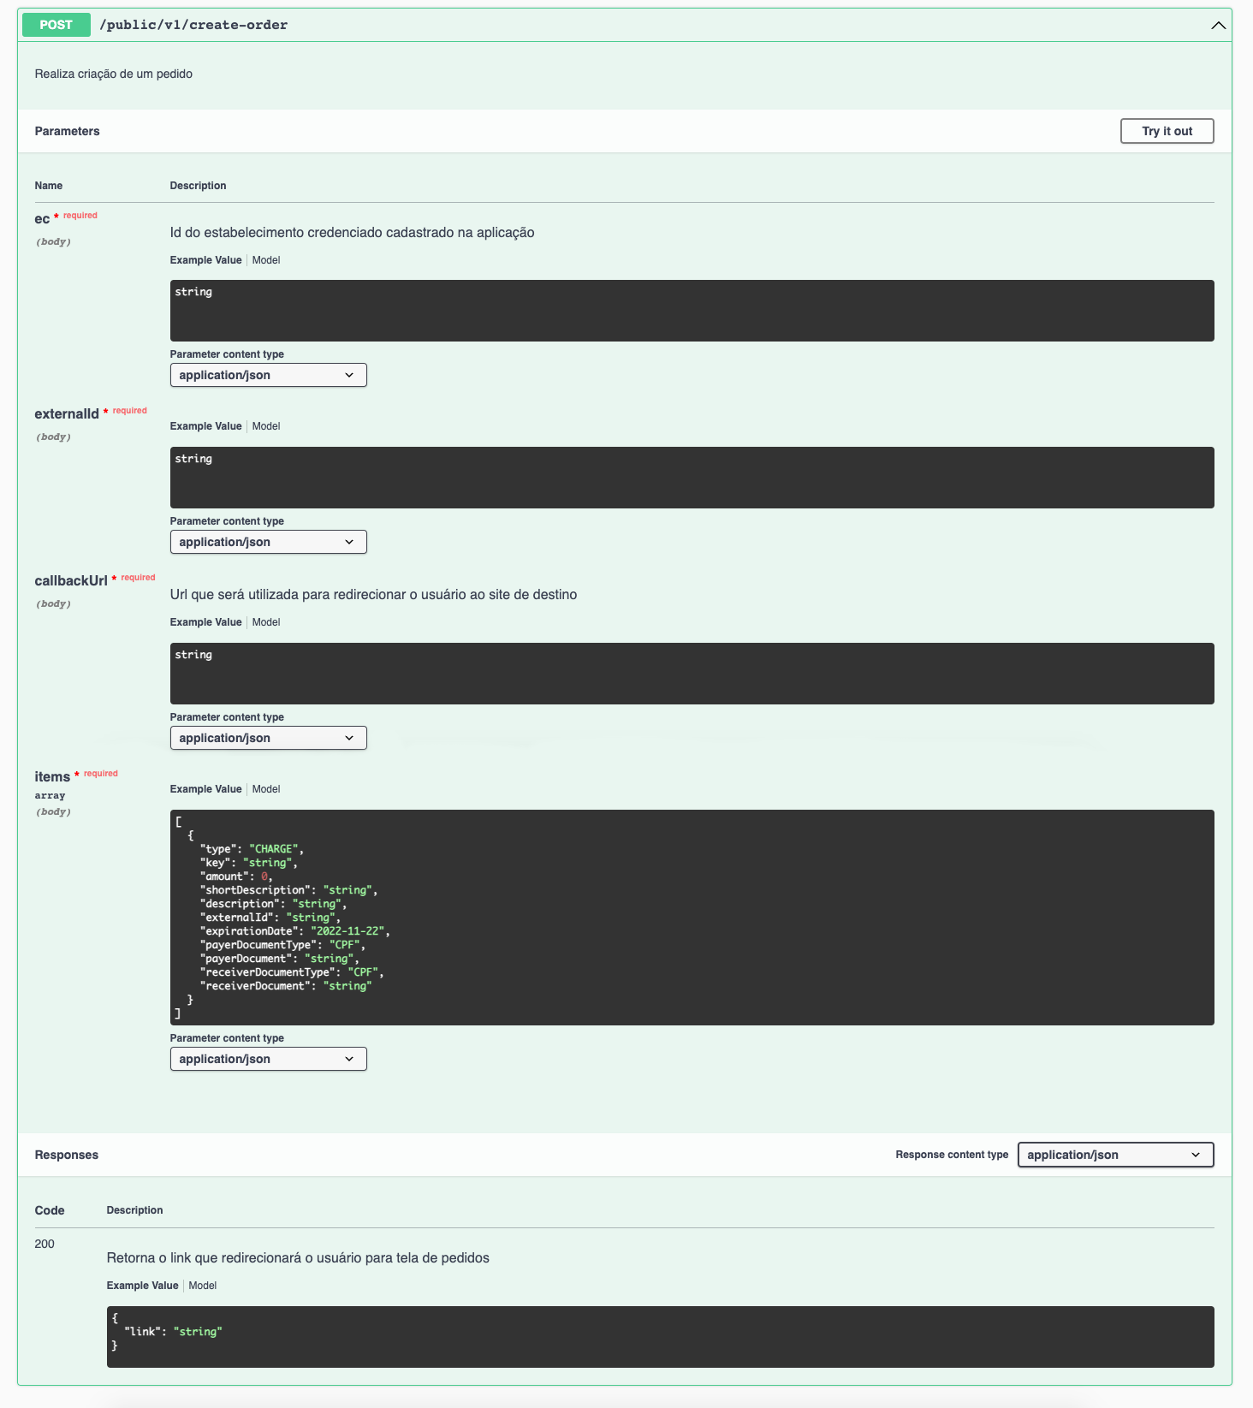Open the items parameter content type dropdown
Viewport: 1253px width, 1408px height.
point(268,1059)
